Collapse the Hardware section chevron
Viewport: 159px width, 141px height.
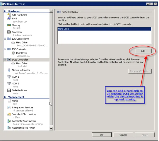pyautogui.click(x=5, y=11)
